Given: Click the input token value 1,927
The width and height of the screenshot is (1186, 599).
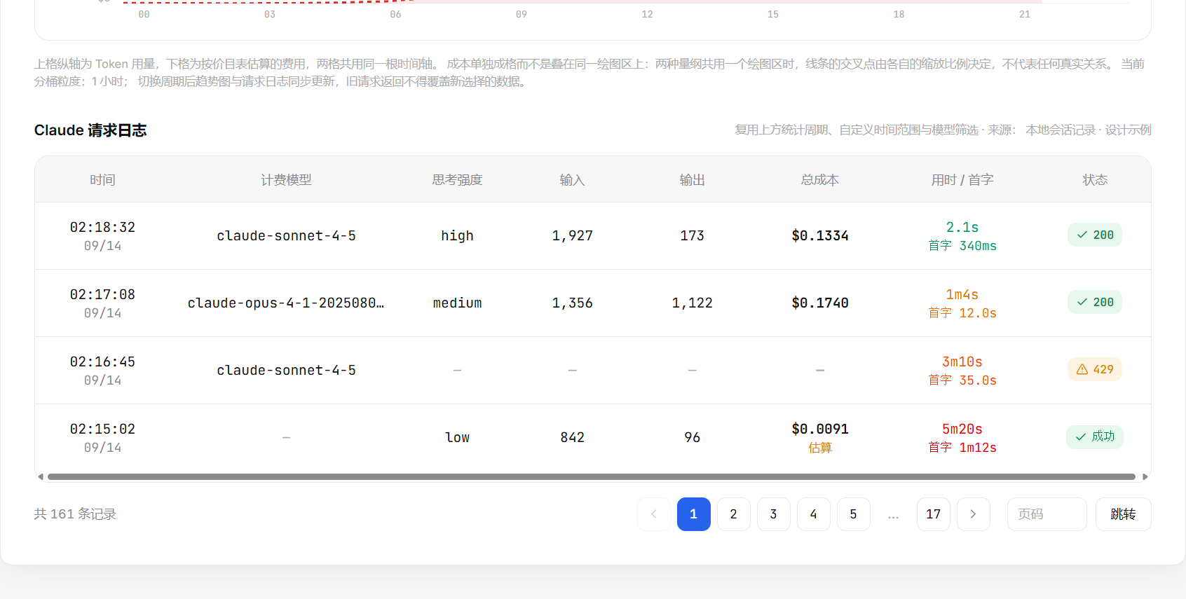Looking at the screenshot, I should pos(572,236).
